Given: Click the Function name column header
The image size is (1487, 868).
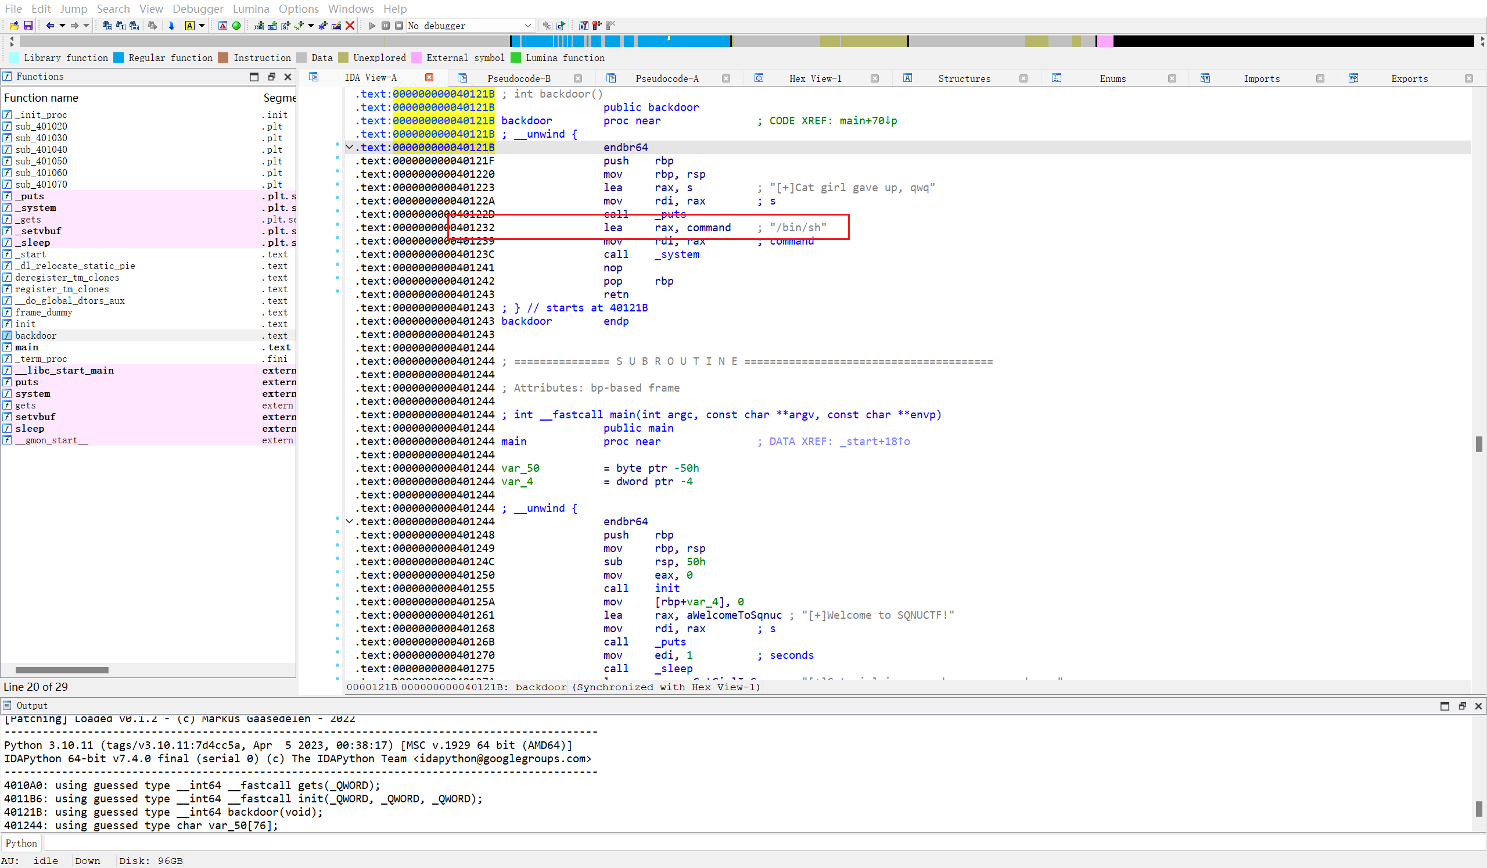Looking at the screenshot, I should (130, 98).
